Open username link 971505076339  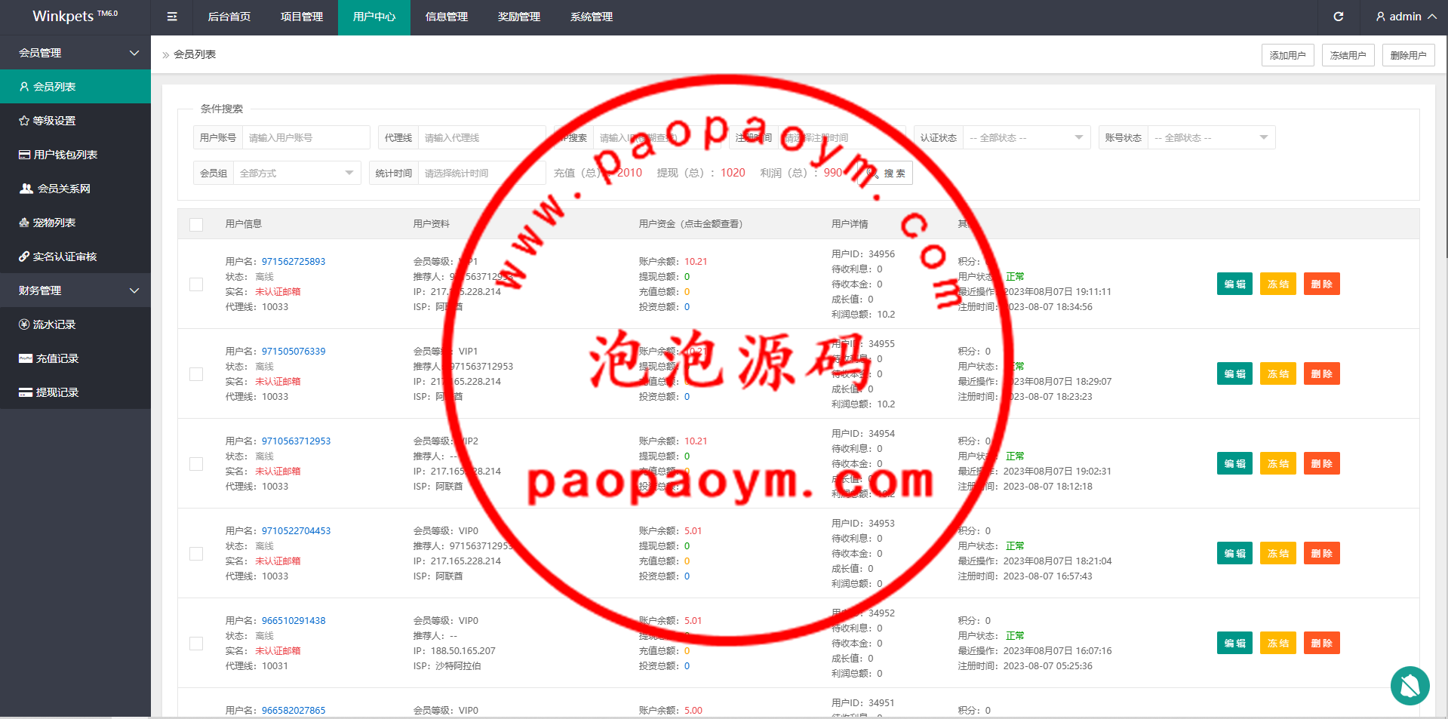tap(294, 352)
